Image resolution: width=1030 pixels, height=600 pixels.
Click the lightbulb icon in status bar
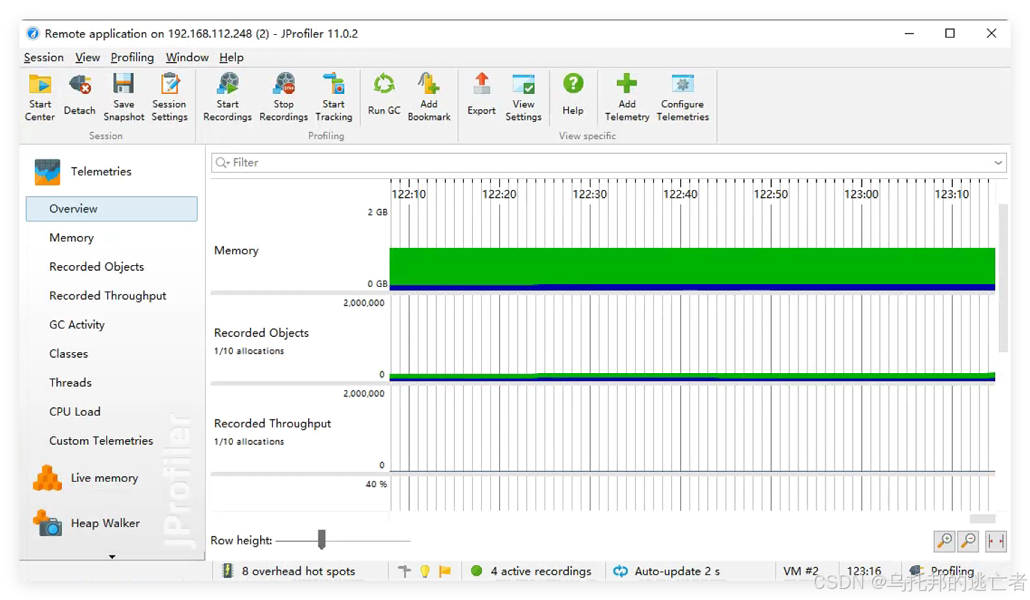(x=425, y=571)
